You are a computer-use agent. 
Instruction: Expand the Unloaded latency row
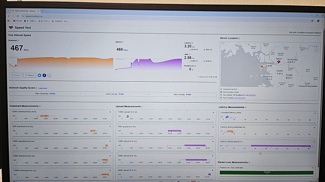(314, 112)
